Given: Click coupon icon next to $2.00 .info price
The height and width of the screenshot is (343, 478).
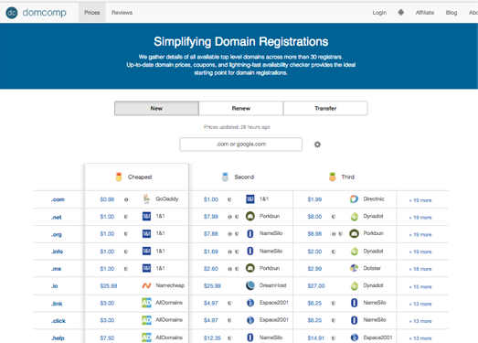Looking at the screenshot, I should tap(334, 252).
